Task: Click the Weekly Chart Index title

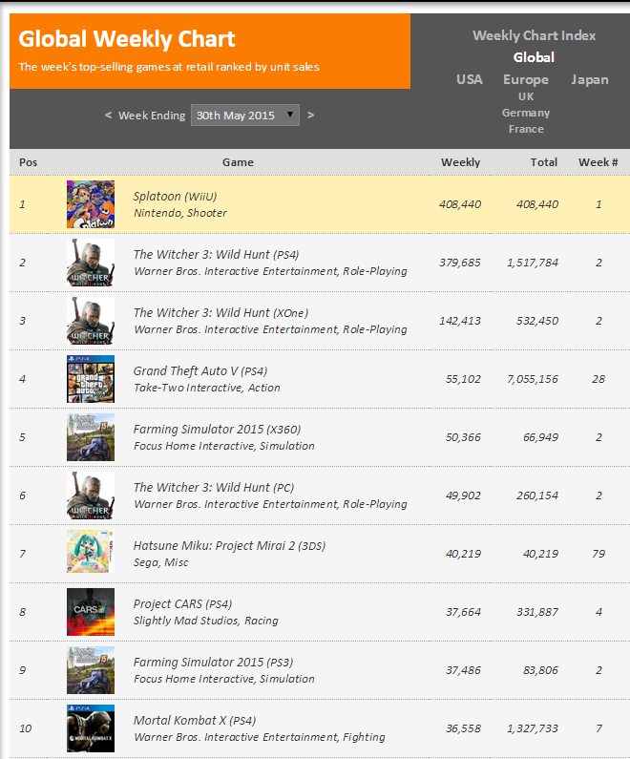Action: tap(534, 35)
